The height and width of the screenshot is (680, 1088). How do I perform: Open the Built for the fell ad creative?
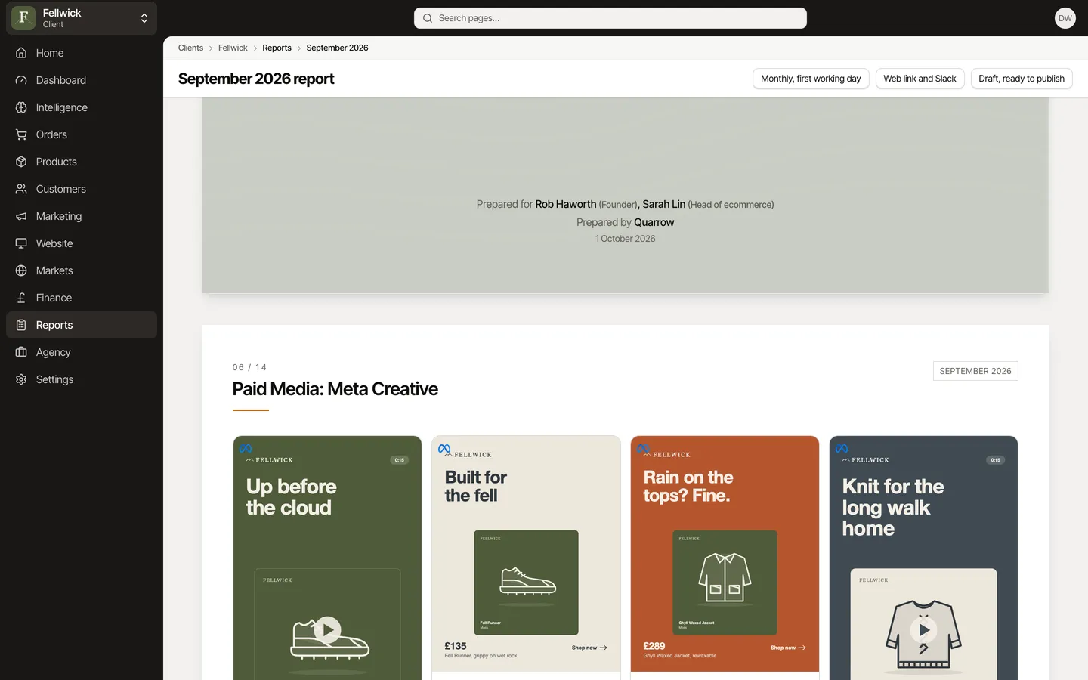coord(526,554)
